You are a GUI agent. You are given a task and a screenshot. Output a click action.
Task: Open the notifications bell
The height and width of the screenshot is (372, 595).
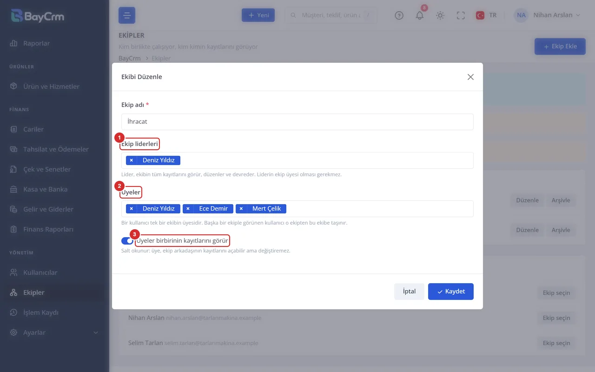click(420, 15)
